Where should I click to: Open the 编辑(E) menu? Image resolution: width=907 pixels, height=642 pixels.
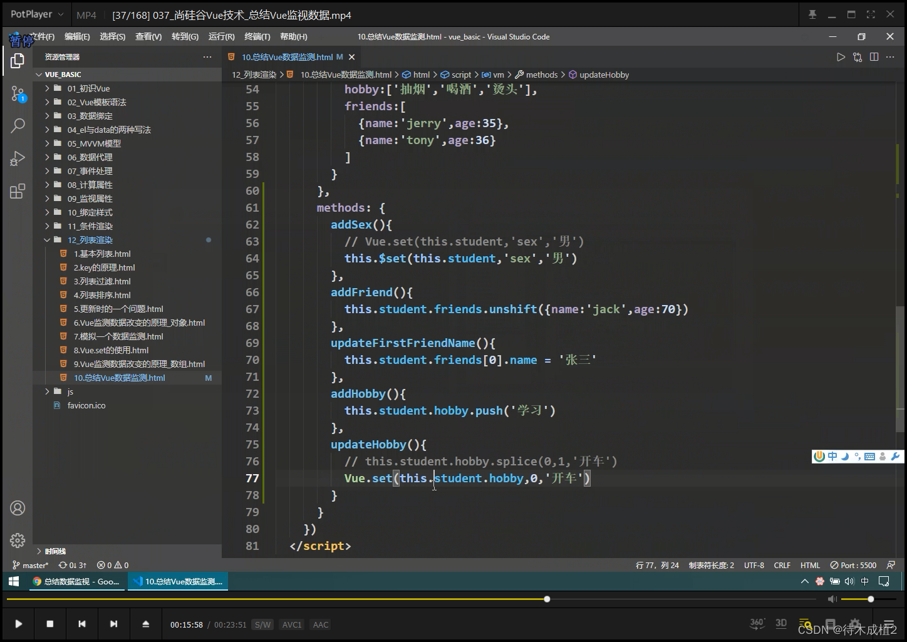[x=77, y=37]
